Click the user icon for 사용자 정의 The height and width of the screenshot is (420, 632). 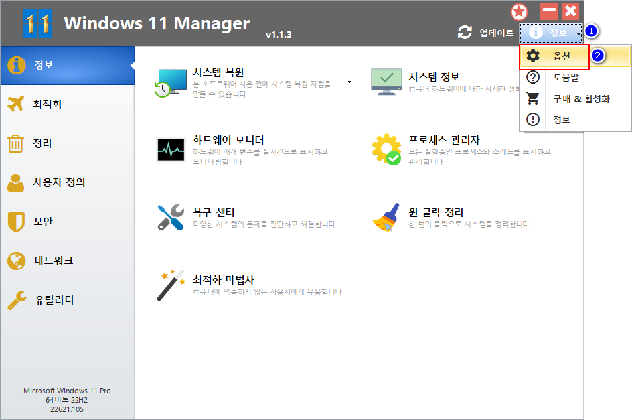click(16, 182)
